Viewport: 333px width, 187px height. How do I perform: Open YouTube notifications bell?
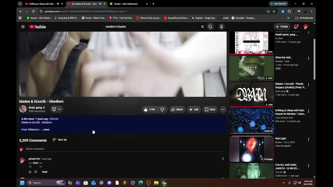coord(296,26)
